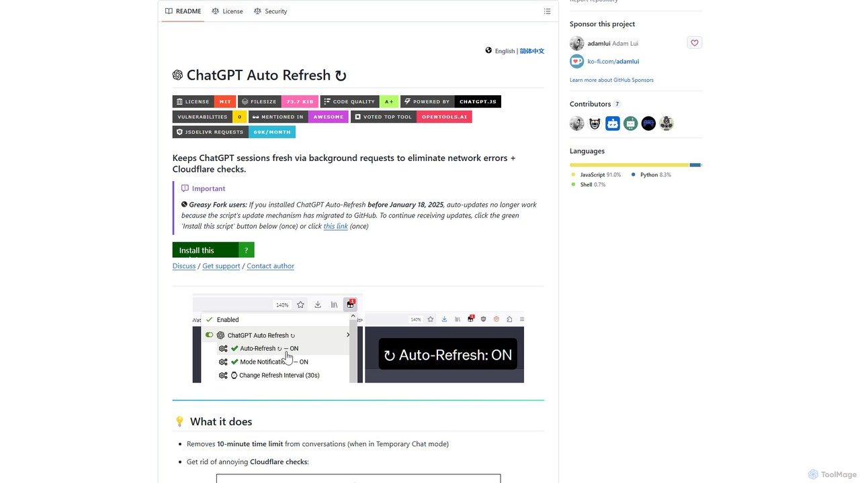Click the Auto-Refresh: ON demo screenshot
The width and height of the screenshot is (860, 483).
[x=444, y=347]
